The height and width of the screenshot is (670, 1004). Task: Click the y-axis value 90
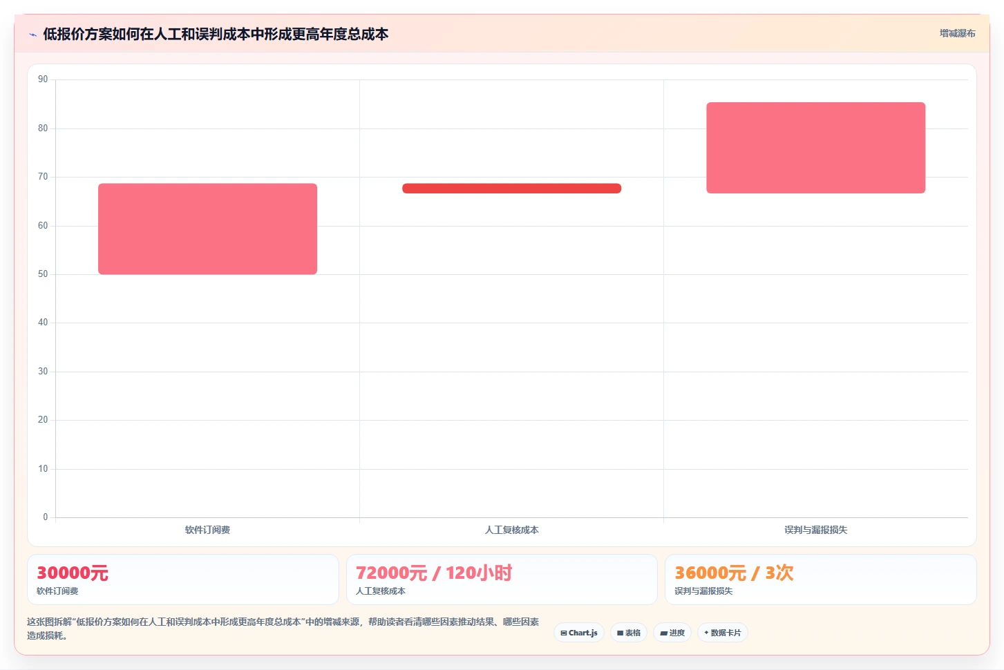coord(43,79)
